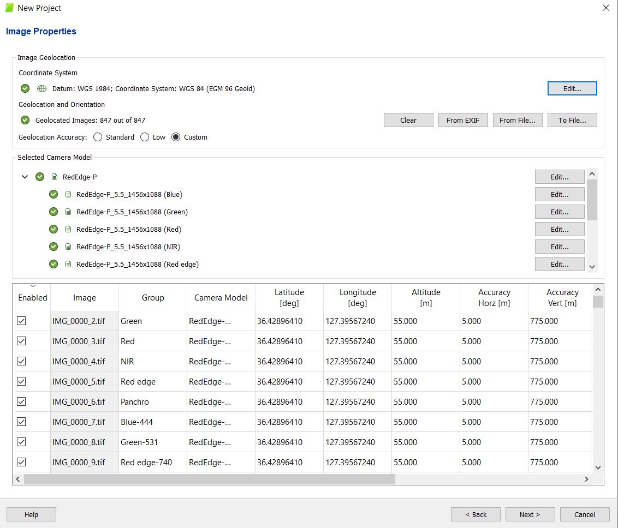Viewport: 618px width, 528px height.
Task: Uncheck Enabled box for IMG_0000_7.tif
Action: 21,422
